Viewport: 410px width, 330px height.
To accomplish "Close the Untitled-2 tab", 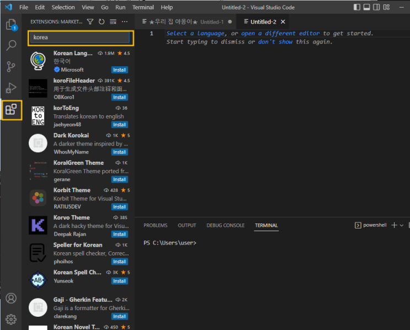I will (x=283, y=22).
